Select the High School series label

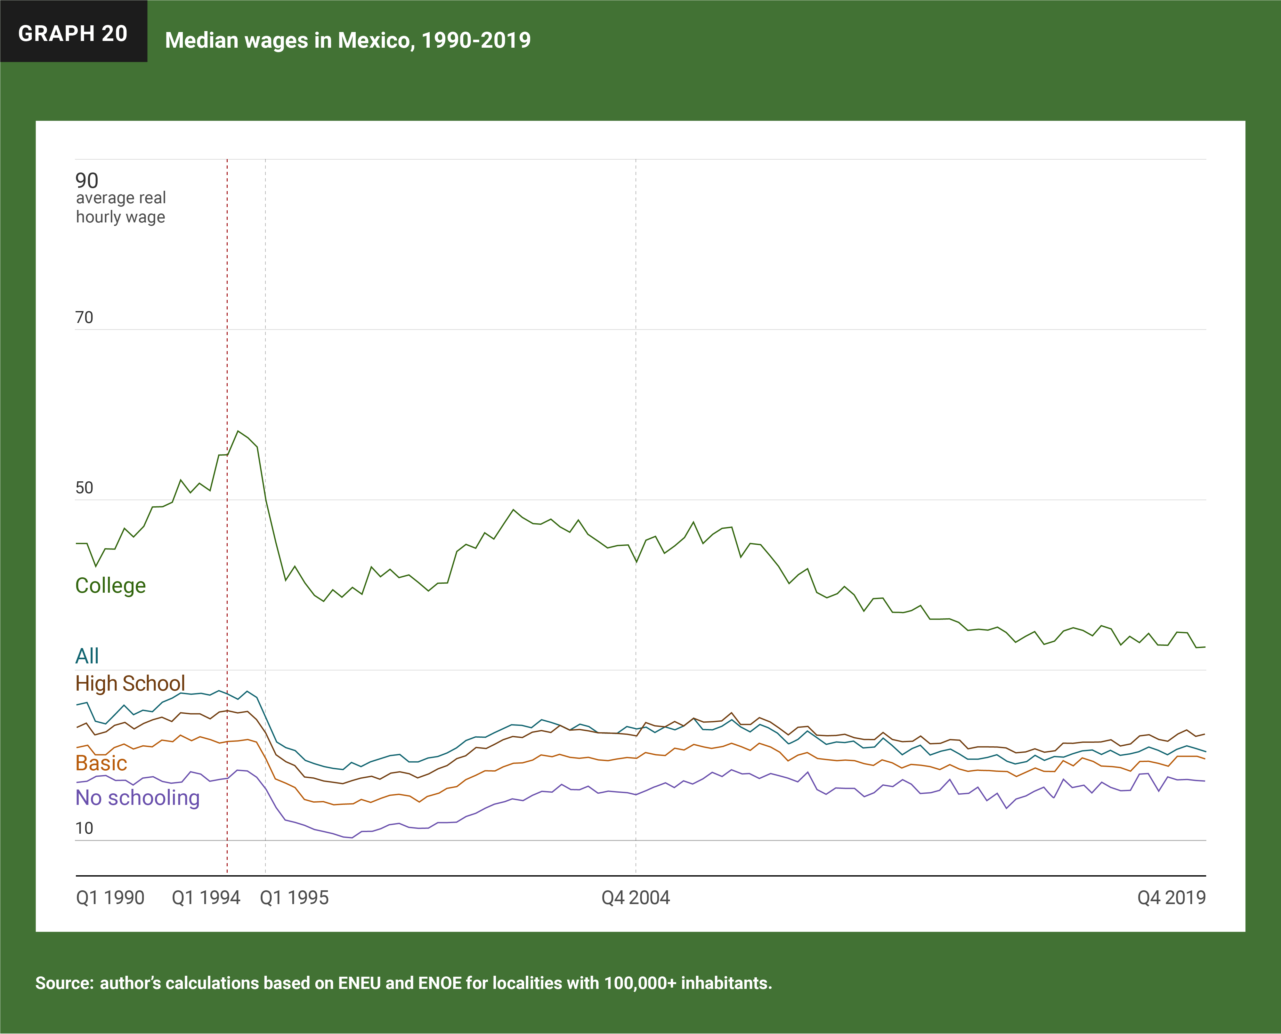point(130,683)
